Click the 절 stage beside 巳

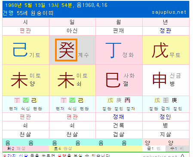pos(126,84)
